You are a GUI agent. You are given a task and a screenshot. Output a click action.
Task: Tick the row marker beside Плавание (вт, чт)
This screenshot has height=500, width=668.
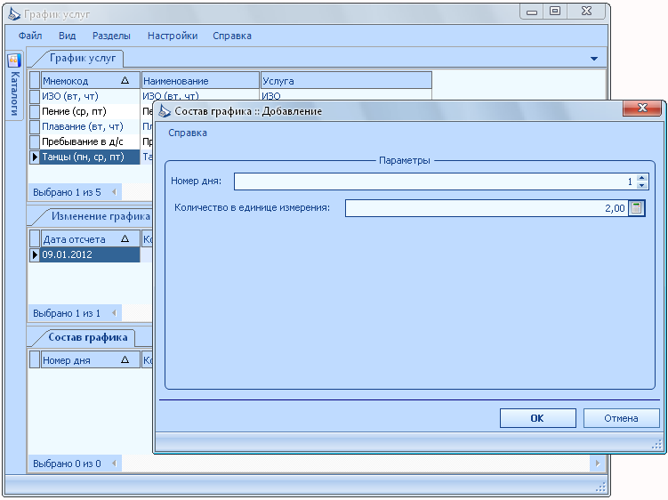pos(35,126)
